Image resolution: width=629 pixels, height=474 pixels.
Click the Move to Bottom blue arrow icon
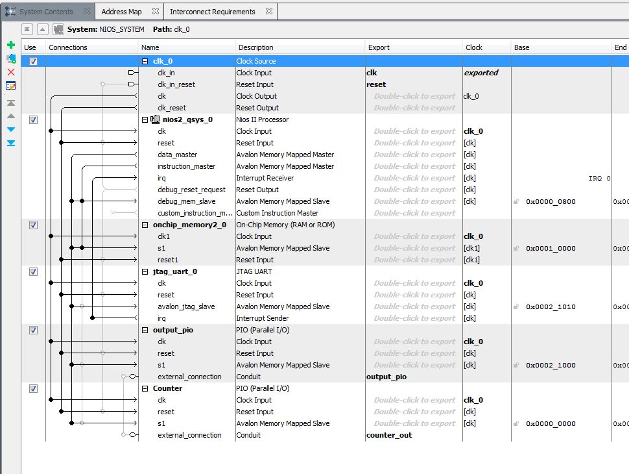tap(10, 143)
